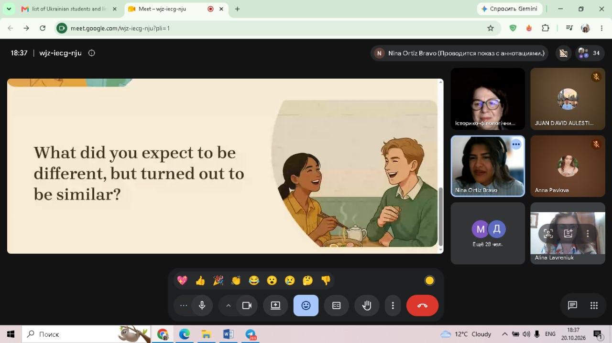This screenshot has height=343, width=612.
Task: Open the ellipsis menu left of microphone
Action: tap(184, 306)
